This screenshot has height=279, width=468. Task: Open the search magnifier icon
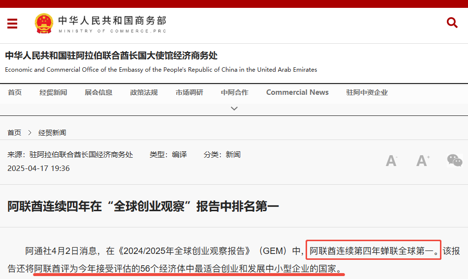452,23
